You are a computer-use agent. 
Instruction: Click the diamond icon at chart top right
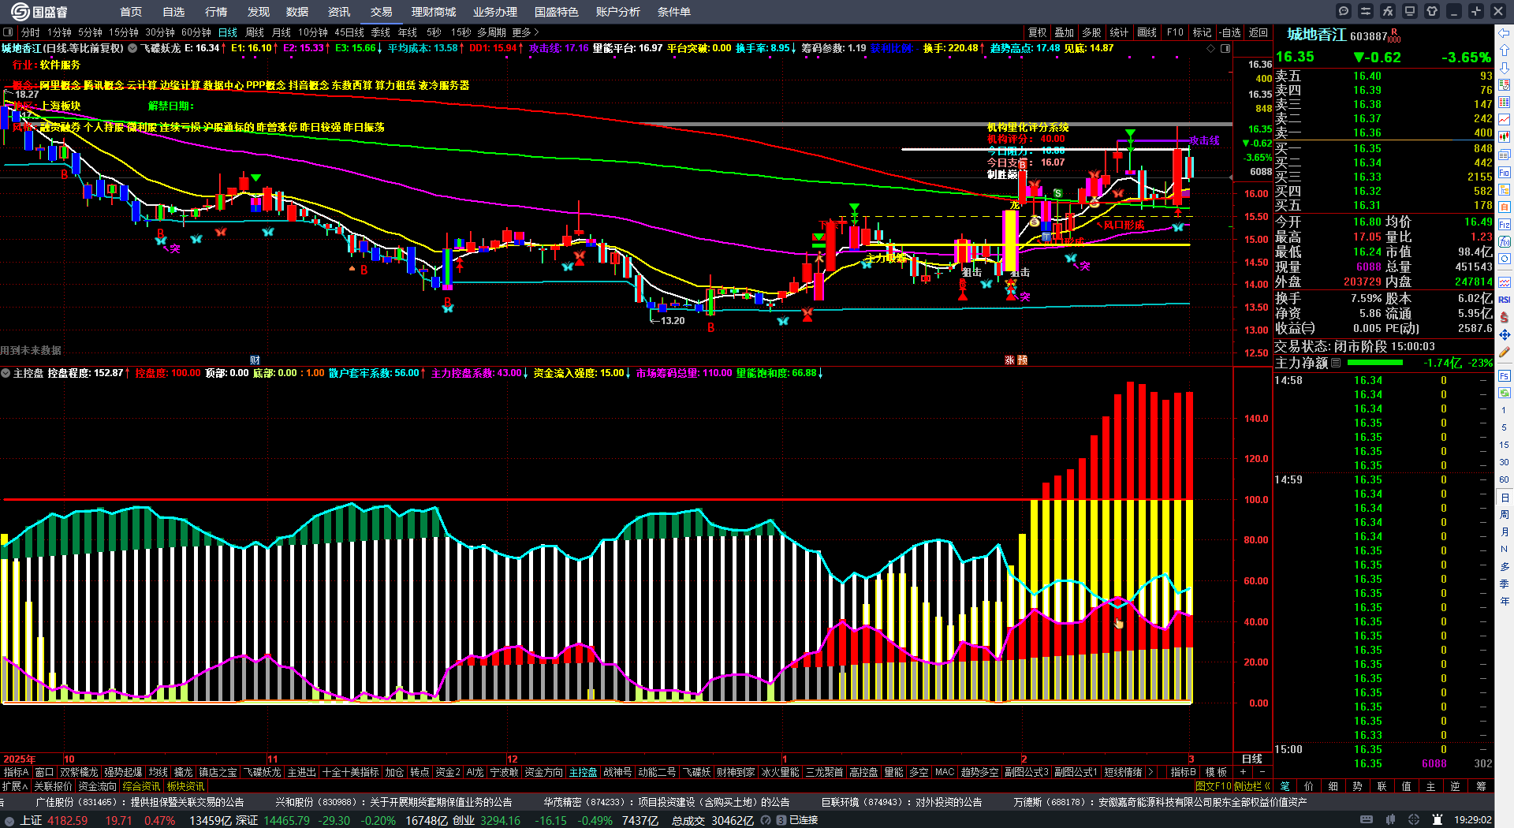point(1211,48)
